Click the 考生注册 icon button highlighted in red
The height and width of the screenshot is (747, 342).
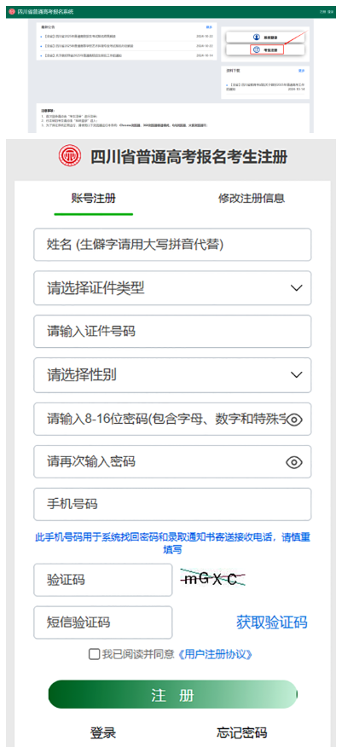point(267,49)
